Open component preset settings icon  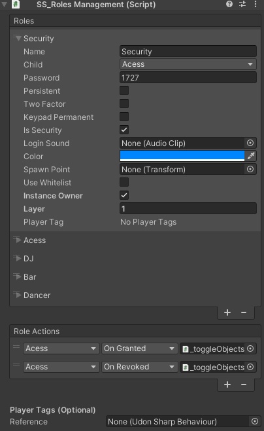[x=242, y=4]
